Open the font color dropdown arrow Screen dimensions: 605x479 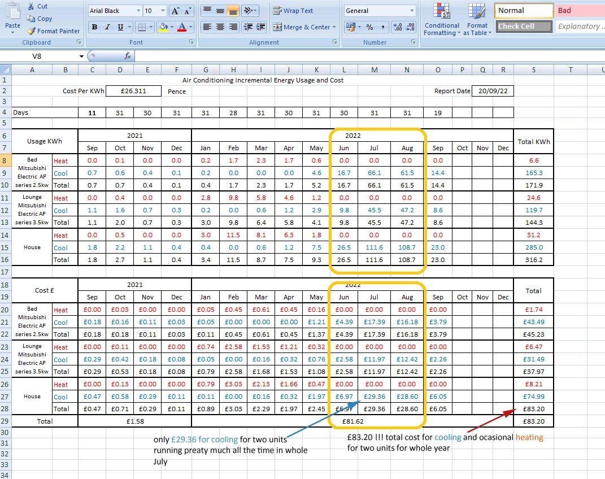190,27
